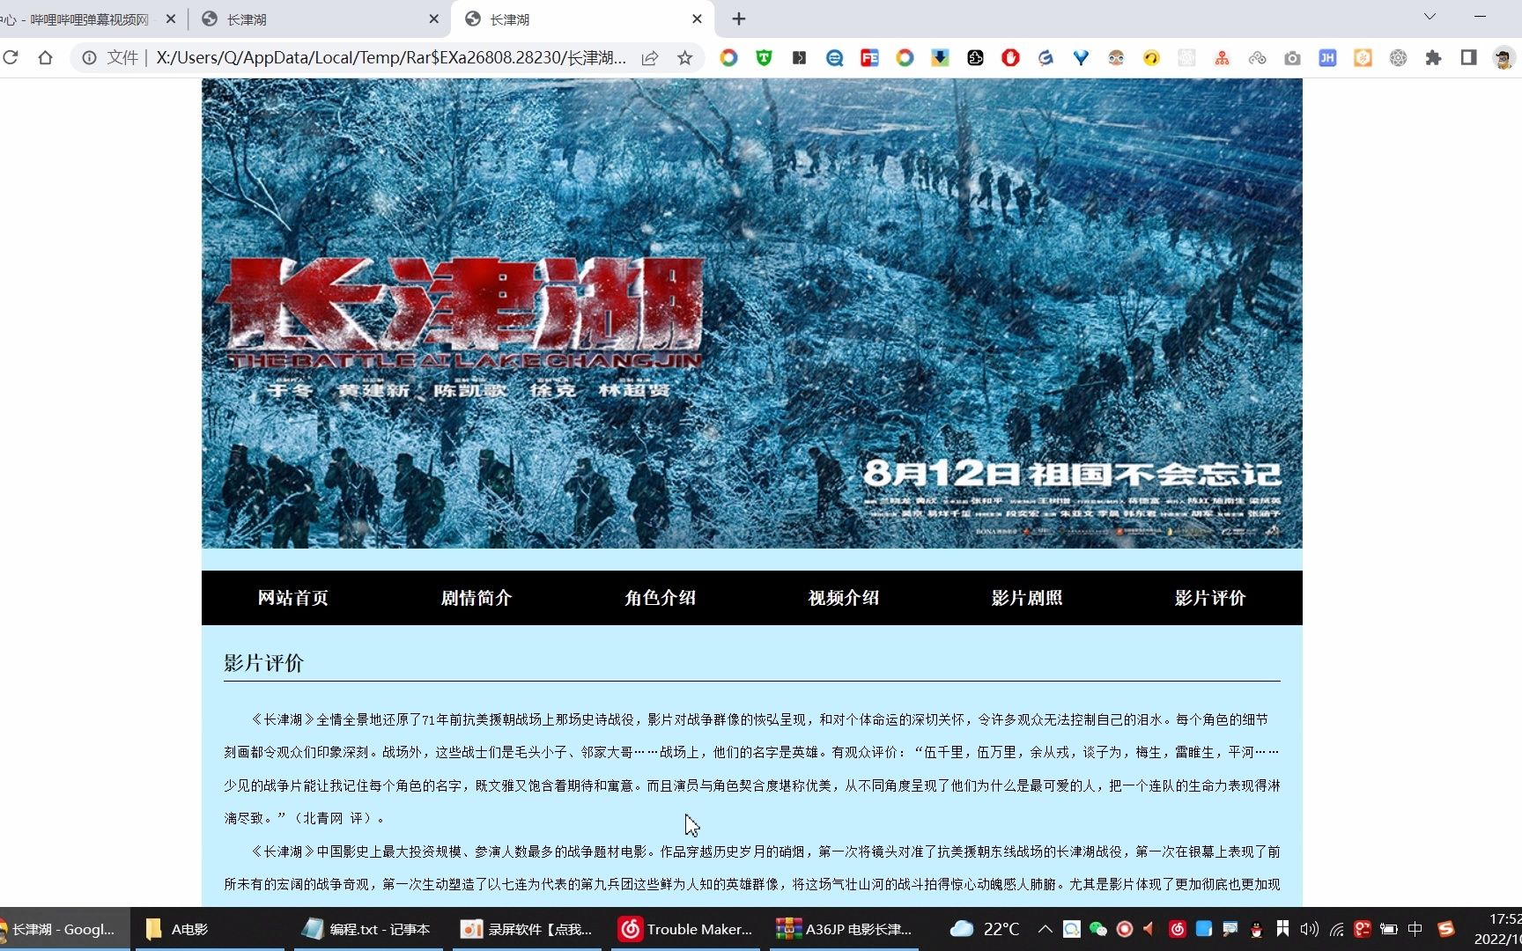Open the blue Q search extension

(834, 58)
